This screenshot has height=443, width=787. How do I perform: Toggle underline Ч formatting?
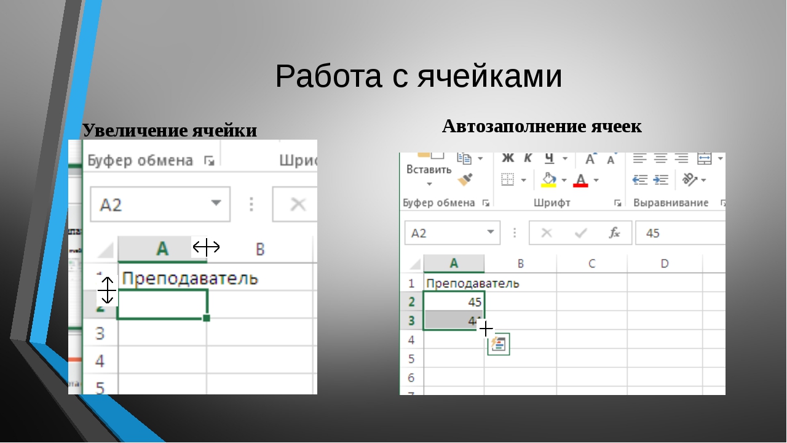tap(549, 158)
